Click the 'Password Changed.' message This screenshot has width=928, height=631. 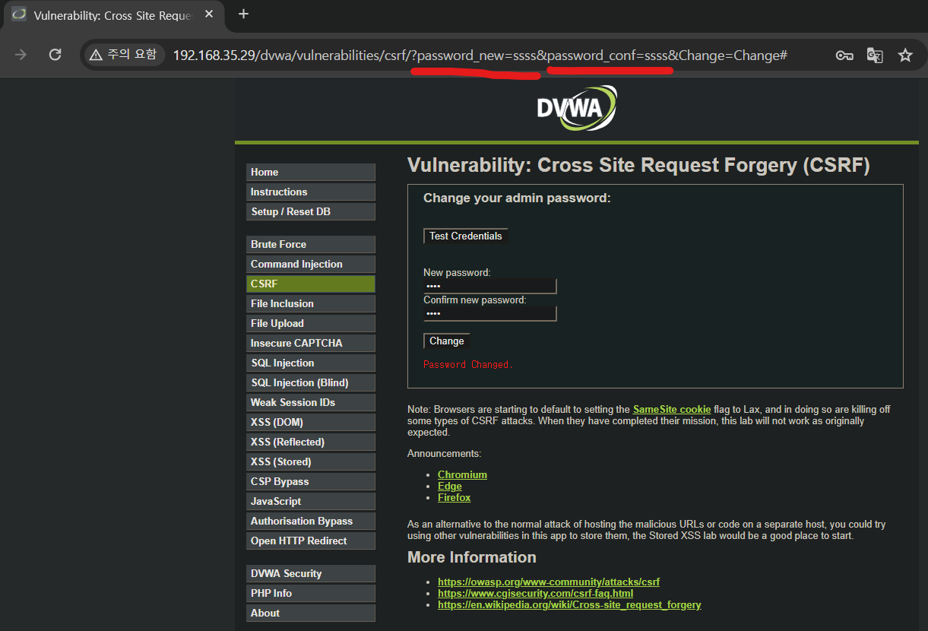(468, 365)
